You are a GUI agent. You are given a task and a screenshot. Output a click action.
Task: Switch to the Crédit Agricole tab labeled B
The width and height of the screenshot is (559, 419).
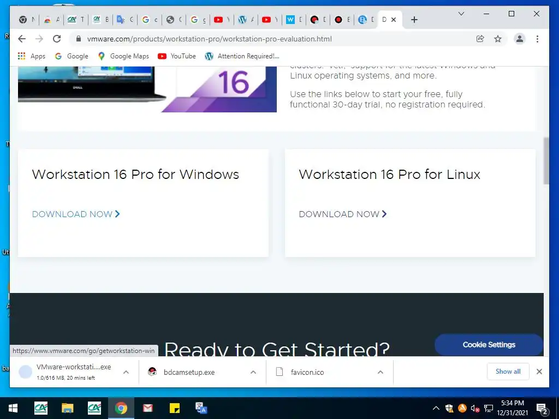click(100, 20)
